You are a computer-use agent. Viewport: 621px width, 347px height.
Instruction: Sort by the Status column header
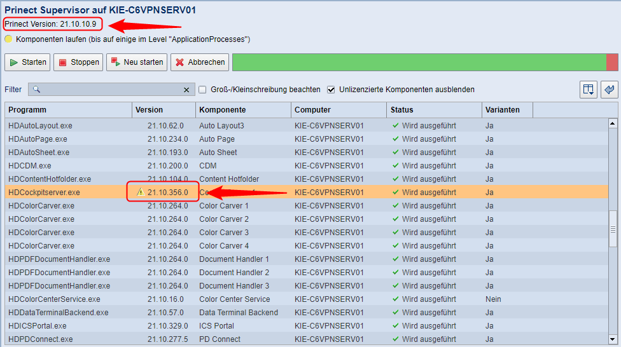[434, 110]
